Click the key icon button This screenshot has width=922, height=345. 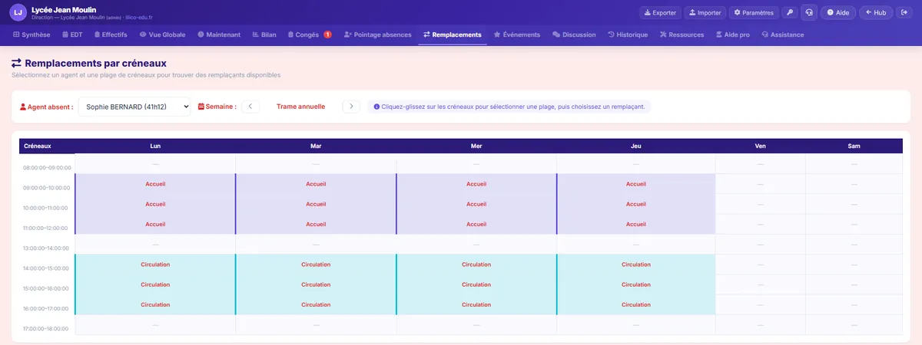pos(790,12)
